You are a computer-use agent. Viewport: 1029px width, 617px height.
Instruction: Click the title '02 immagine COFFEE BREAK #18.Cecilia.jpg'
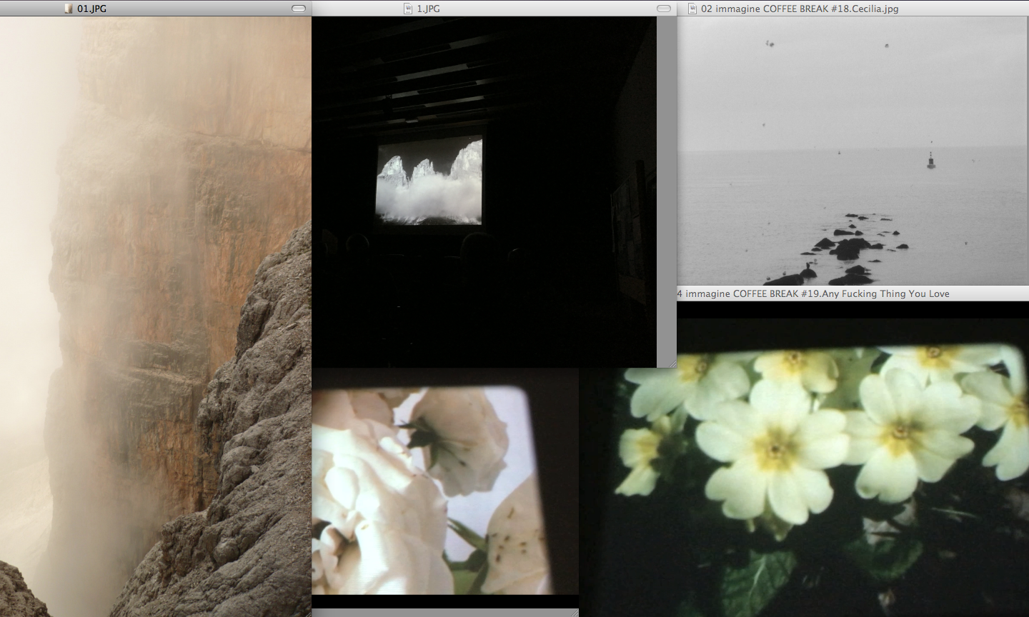800,9
